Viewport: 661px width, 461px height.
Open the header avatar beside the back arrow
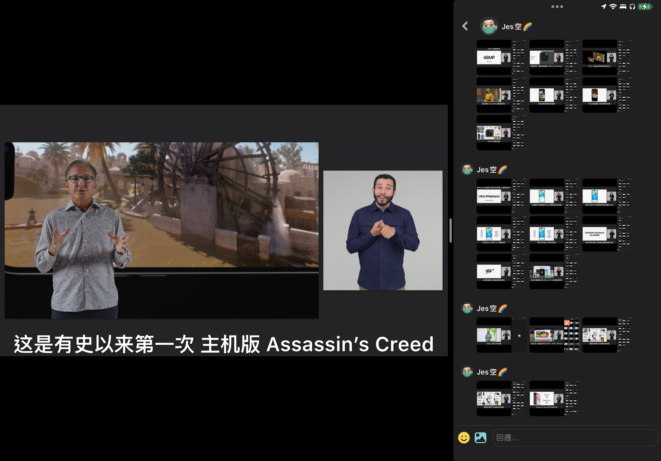coord(489,26)
